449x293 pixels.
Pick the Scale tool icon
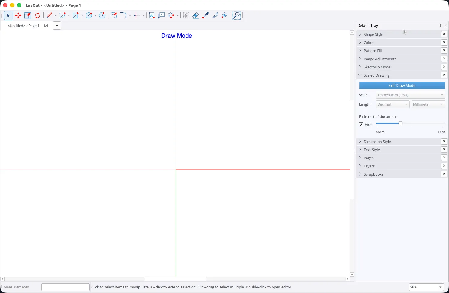[28, 15]
